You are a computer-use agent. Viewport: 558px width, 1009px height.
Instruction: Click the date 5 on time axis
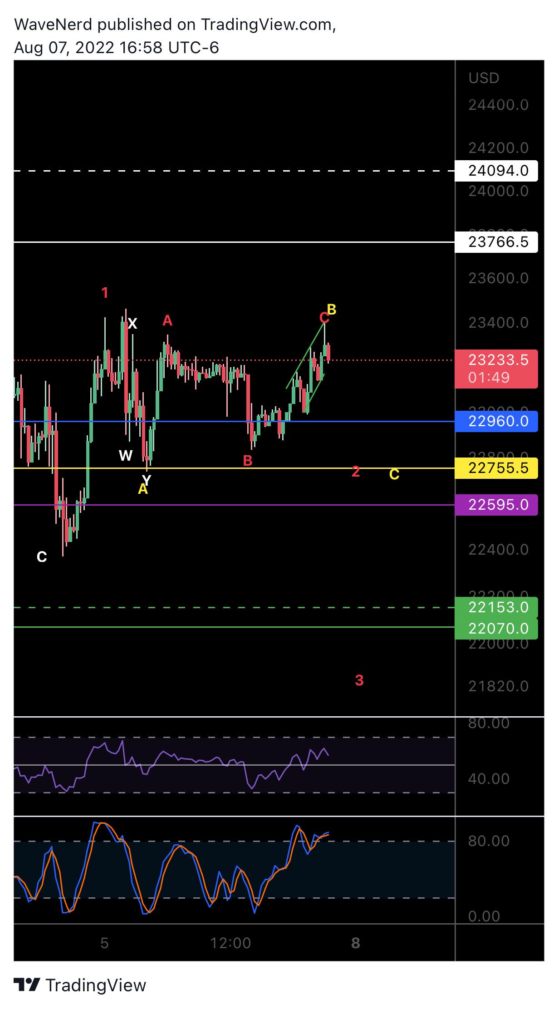point(104,943)
